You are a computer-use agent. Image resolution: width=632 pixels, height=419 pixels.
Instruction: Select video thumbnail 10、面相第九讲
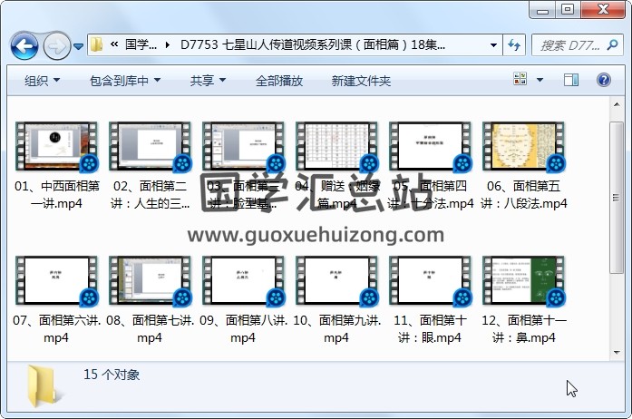pos(336,280)
